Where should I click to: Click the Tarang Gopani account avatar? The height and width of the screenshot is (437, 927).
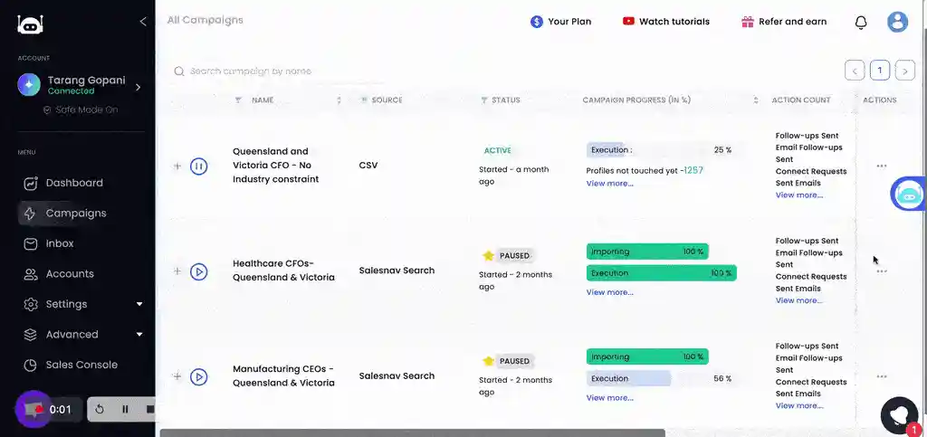click(29, 85)
